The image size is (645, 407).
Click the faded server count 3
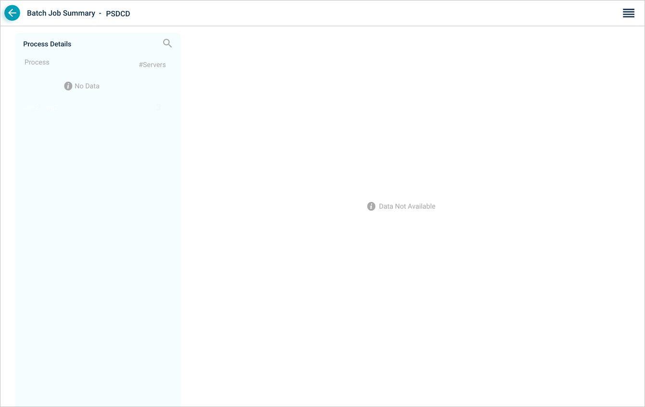click(158, 107)
